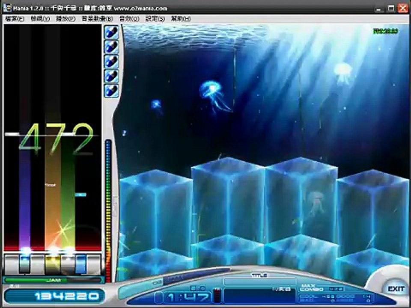Click the round EXIT button
The image size is (411, 308).
tap(396, 288)
